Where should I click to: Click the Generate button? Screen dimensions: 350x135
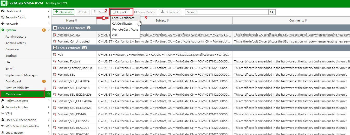point(64,12)
